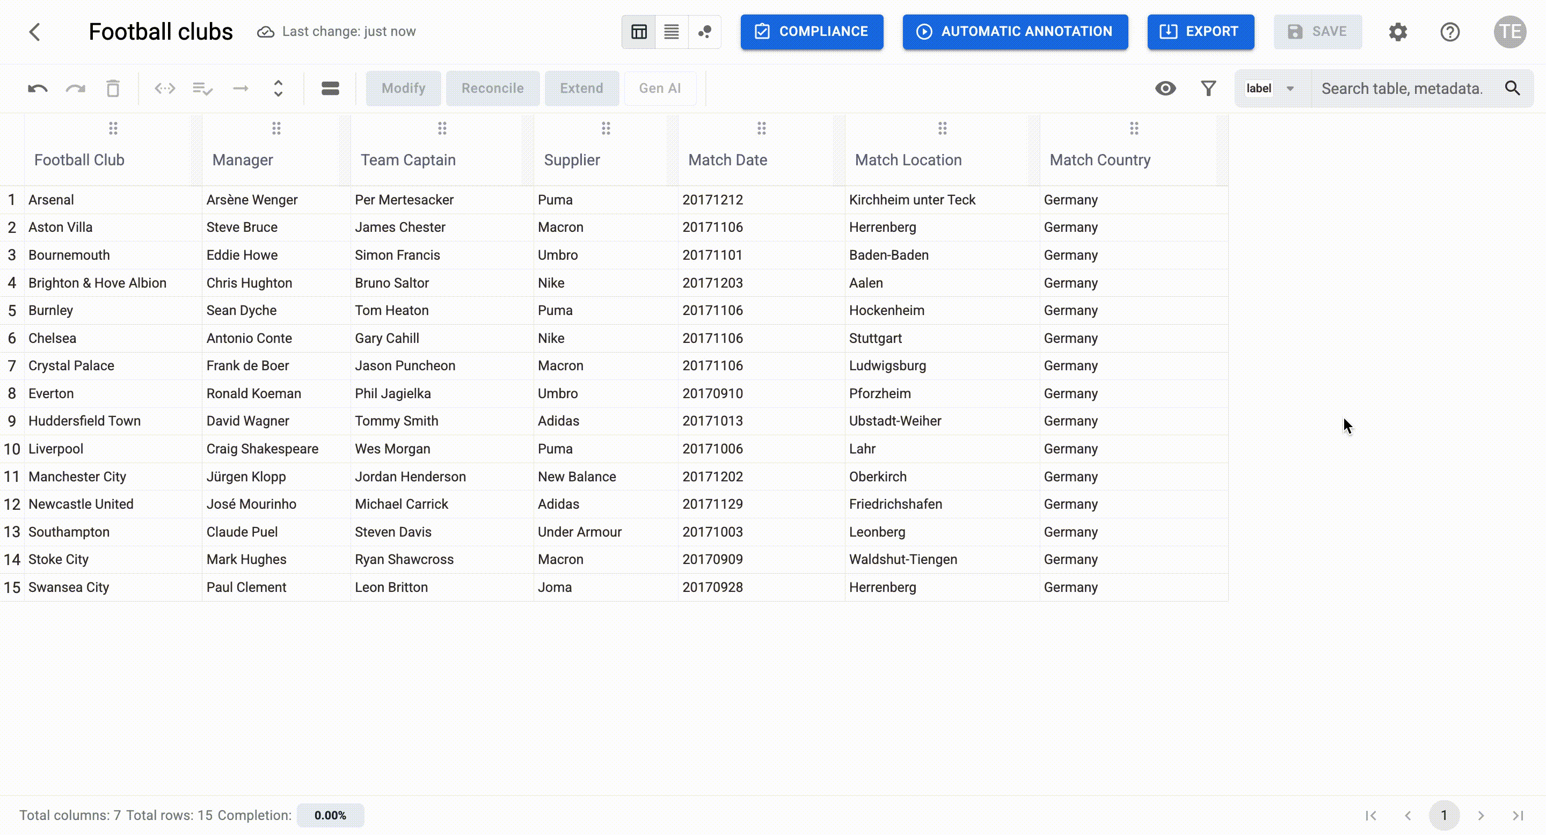Screen dimensions: 1546x835
Task: Grab the Match Date column drag handle
Action: tap(761, 128)
